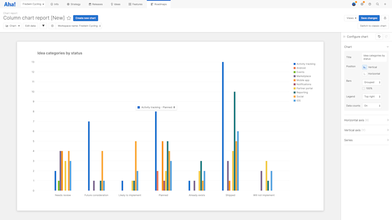This screenshot has width=392, height=220.
Task: Open the Releases tab
Action: pos(96,4)
